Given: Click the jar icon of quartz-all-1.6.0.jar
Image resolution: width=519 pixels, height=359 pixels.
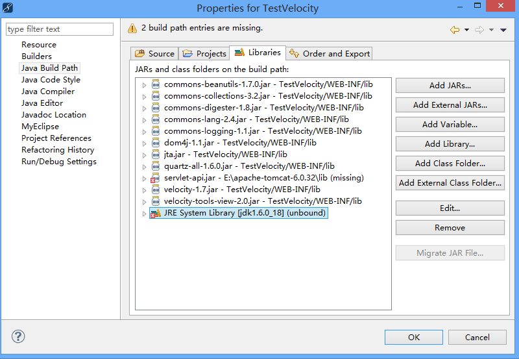Looking at the screenshot, I should point(156,166).
